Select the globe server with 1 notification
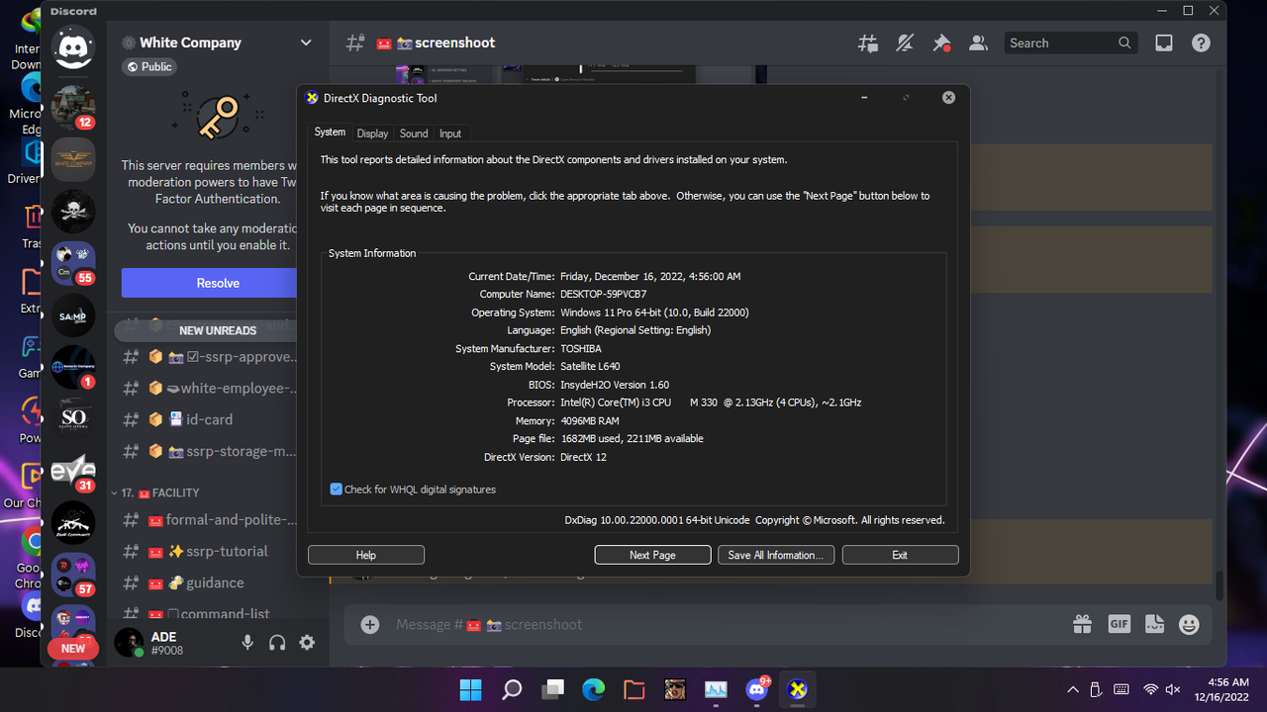The image size is (1267, 712). (x=73, y=368)
